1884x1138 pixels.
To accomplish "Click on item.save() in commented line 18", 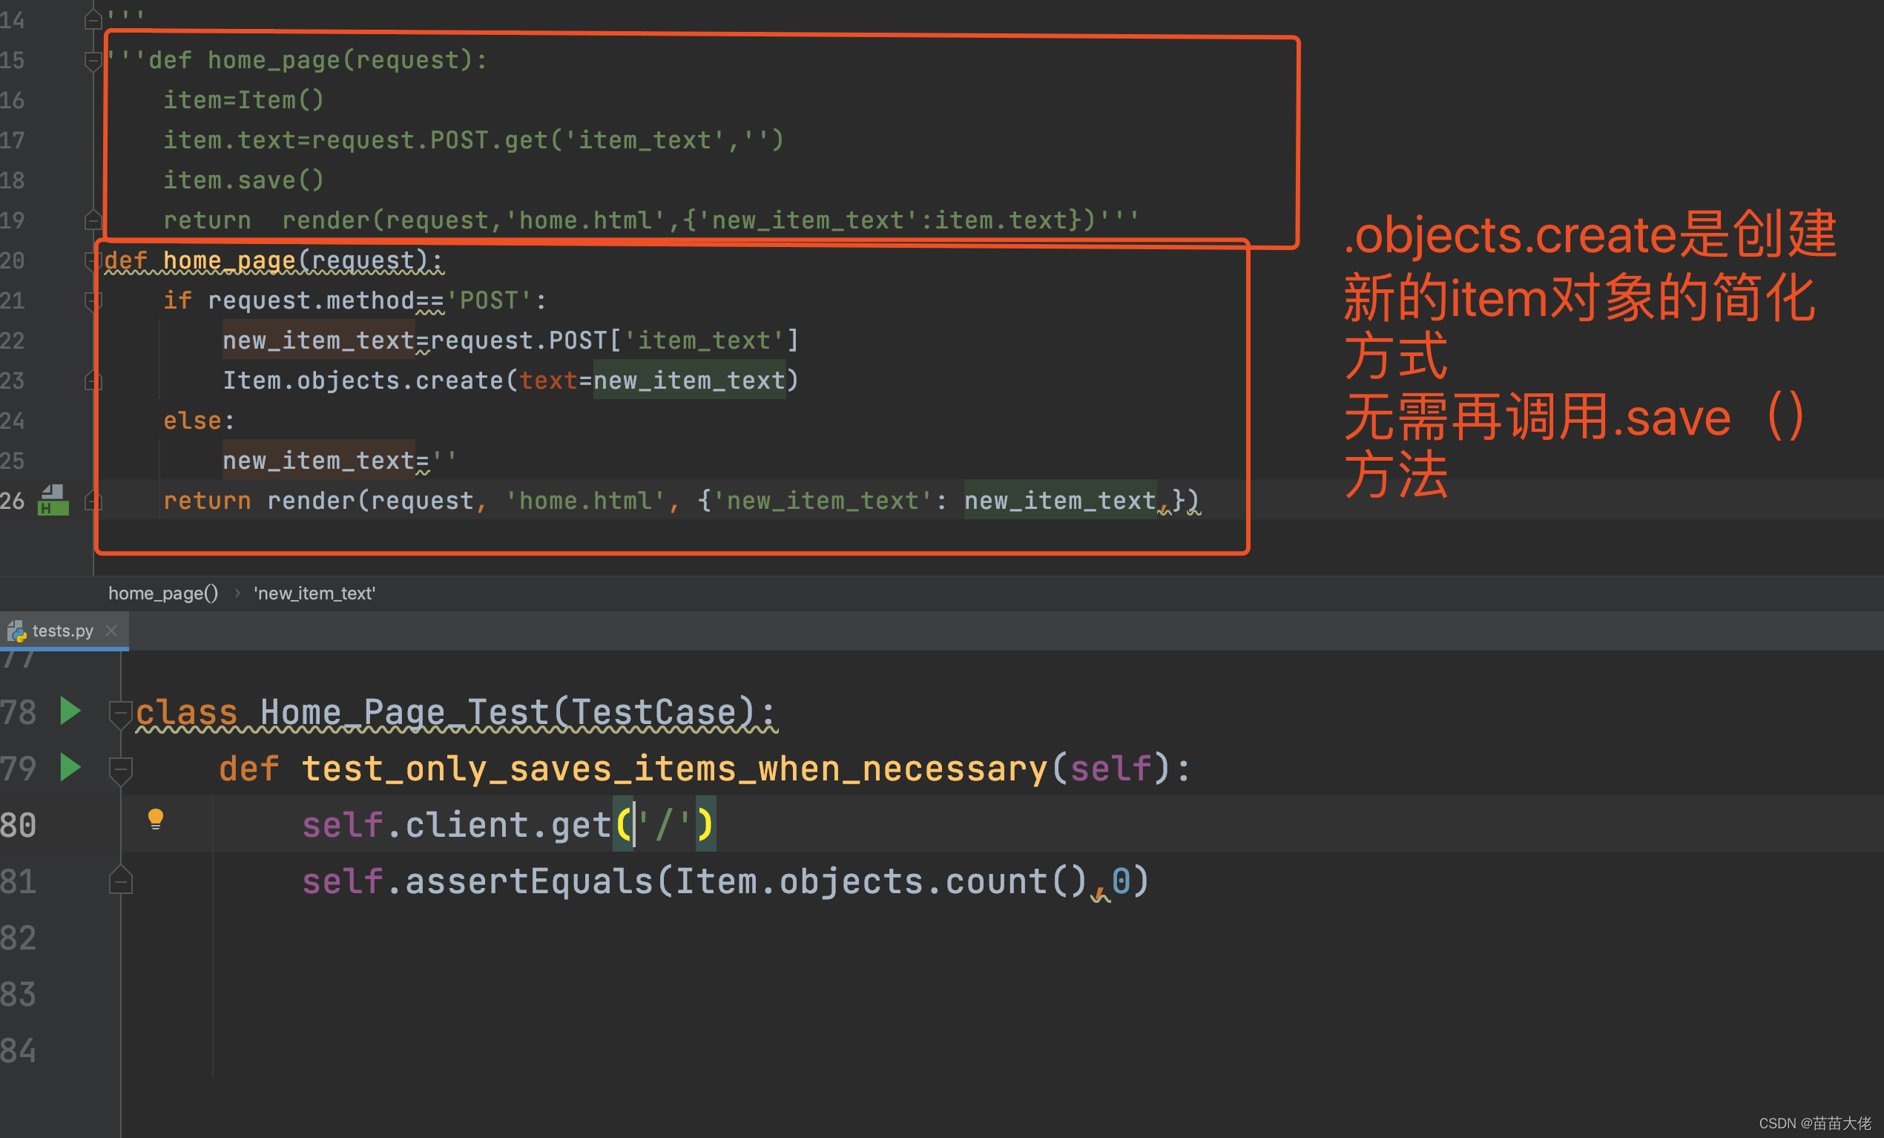I will (244, 180).
